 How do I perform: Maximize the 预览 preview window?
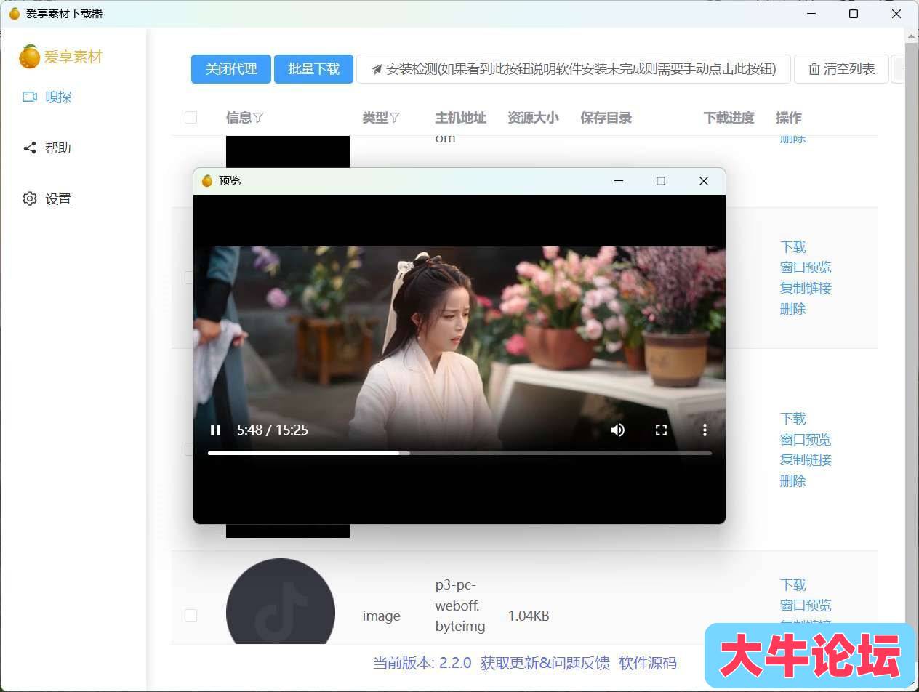pyautogui.click(x=661, y=181)
